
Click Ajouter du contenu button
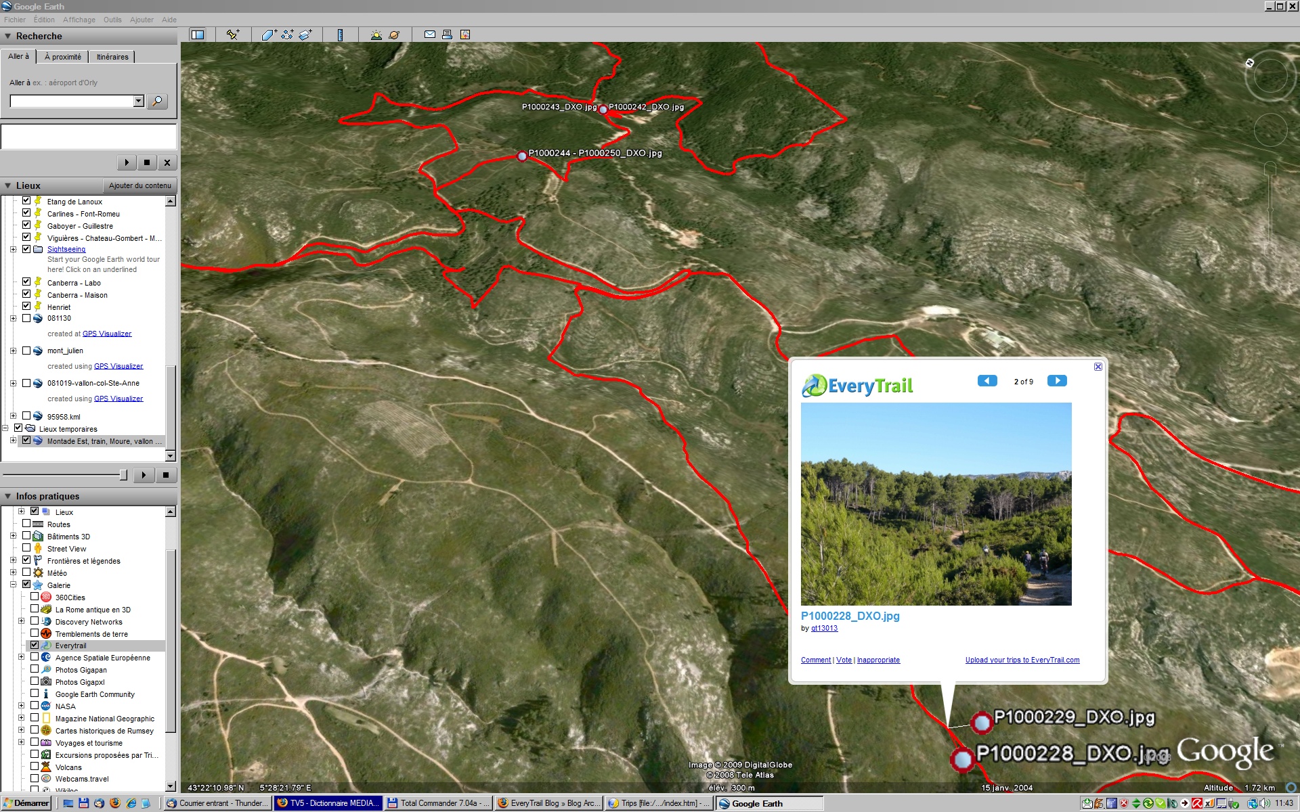tap(139, 185)
